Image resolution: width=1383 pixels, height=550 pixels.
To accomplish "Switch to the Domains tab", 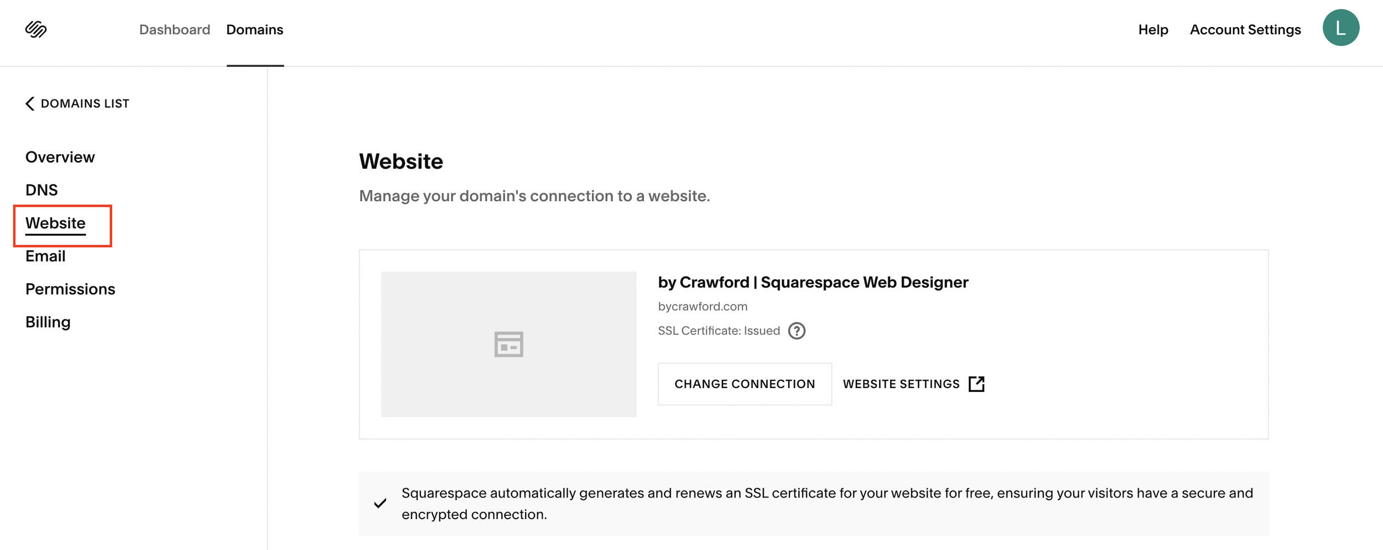I will coord(254,29).
